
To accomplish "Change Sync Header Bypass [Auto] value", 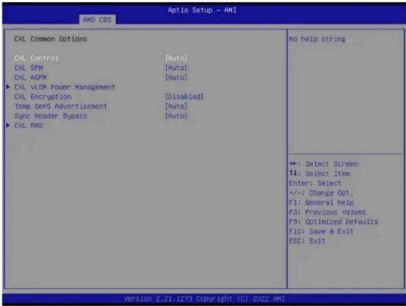I will (176, 116).
